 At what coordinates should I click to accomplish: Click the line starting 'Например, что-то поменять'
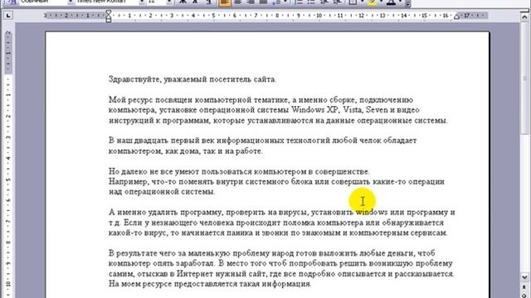276,182
